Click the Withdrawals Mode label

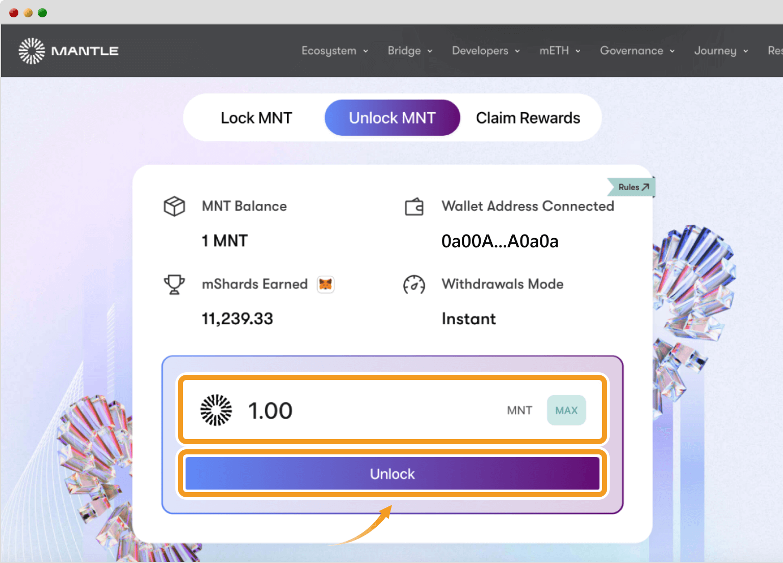[x=503, y=284]
